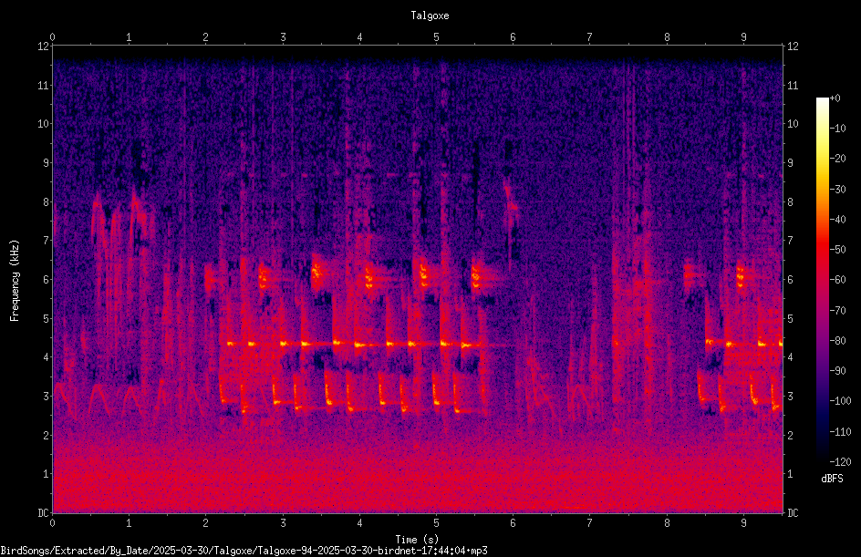The height and width of the screenshot is (557, 861).
Task: Click the -40 value on the color scale
Action: [837, 220]
